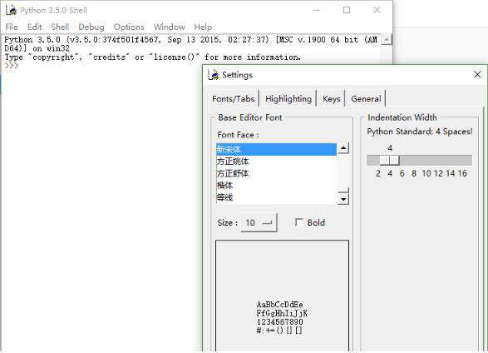Click the Python icon in Settings title bar
Viewport: 488px width, 353px height.
coord(214,75)
